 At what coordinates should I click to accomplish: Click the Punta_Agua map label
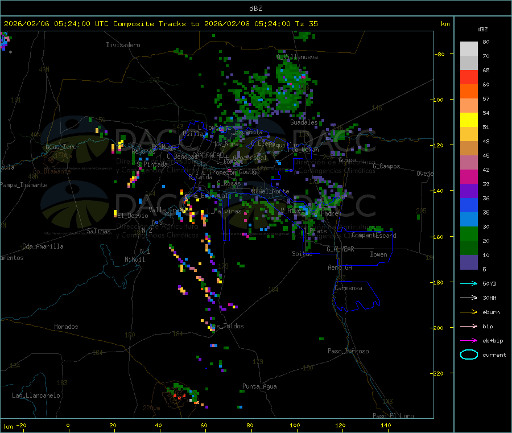tap(259, 386)
